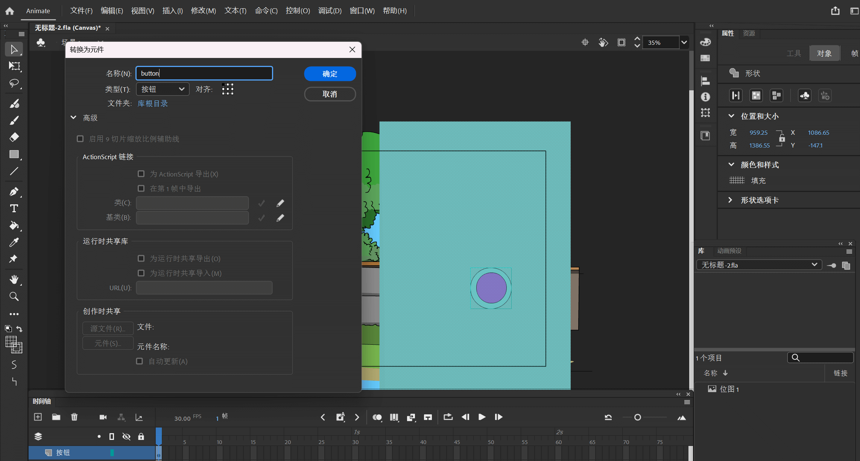Select the Rectangle tool

click(x=14, y=154)
